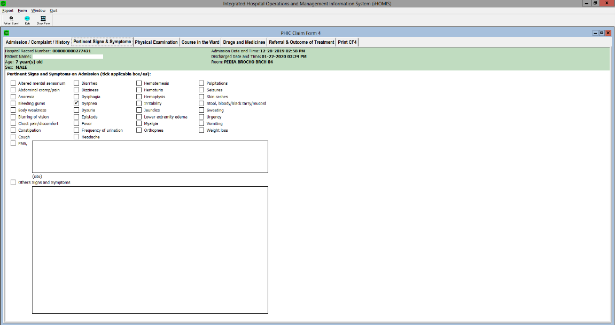Go to the Drugs and Medicines tab
The image size is (615, 325).
[x=244, y=42]
